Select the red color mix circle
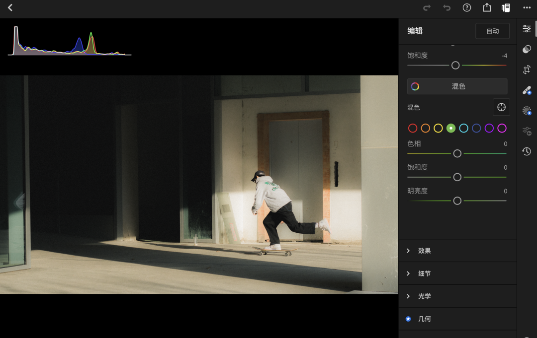Viewport: 537px width, 338px height. coord(412,129)
